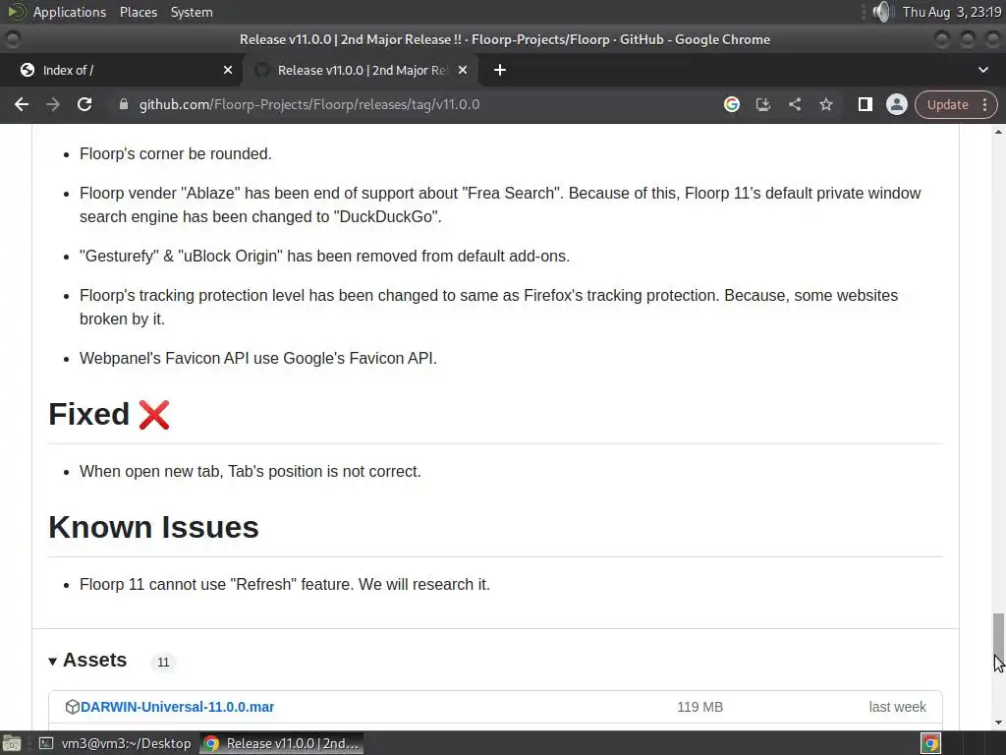This screenshot has height=755, width=1006.
Task: Close the 'Release v11.0.0' tab
Action: click(463, 70)
